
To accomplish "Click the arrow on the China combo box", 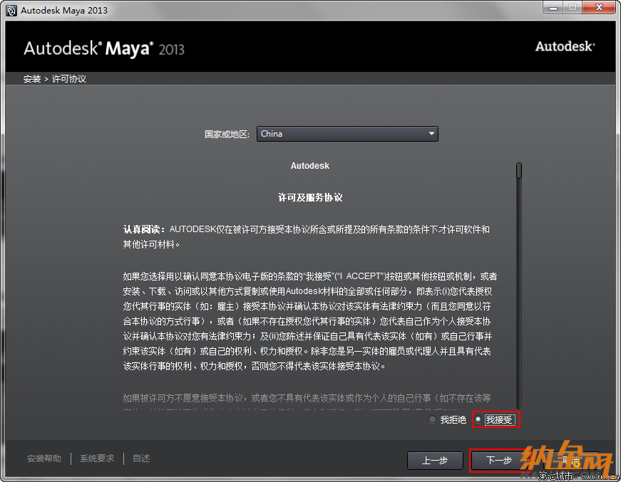I will 431,134.
